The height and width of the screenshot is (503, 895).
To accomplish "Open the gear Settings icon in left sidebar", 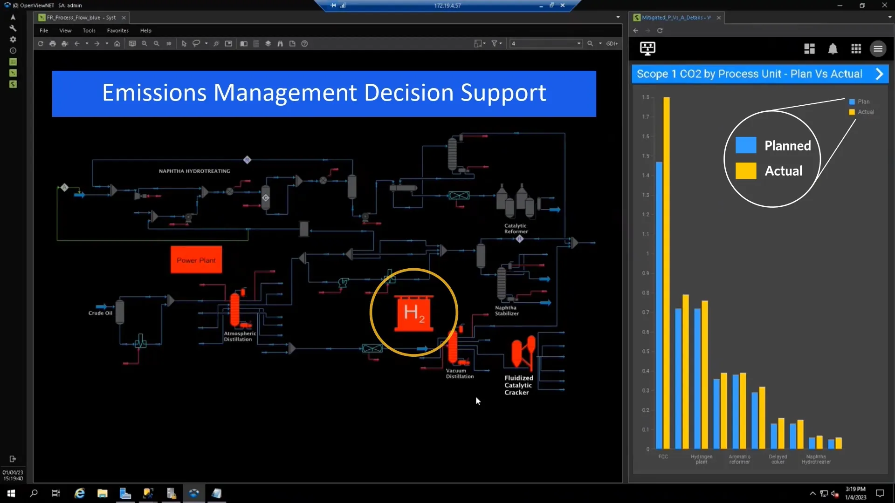I will 13,40.
